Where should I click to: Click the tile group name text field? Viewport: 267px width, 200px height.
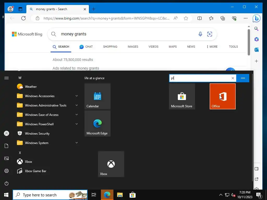pos(200,78)
